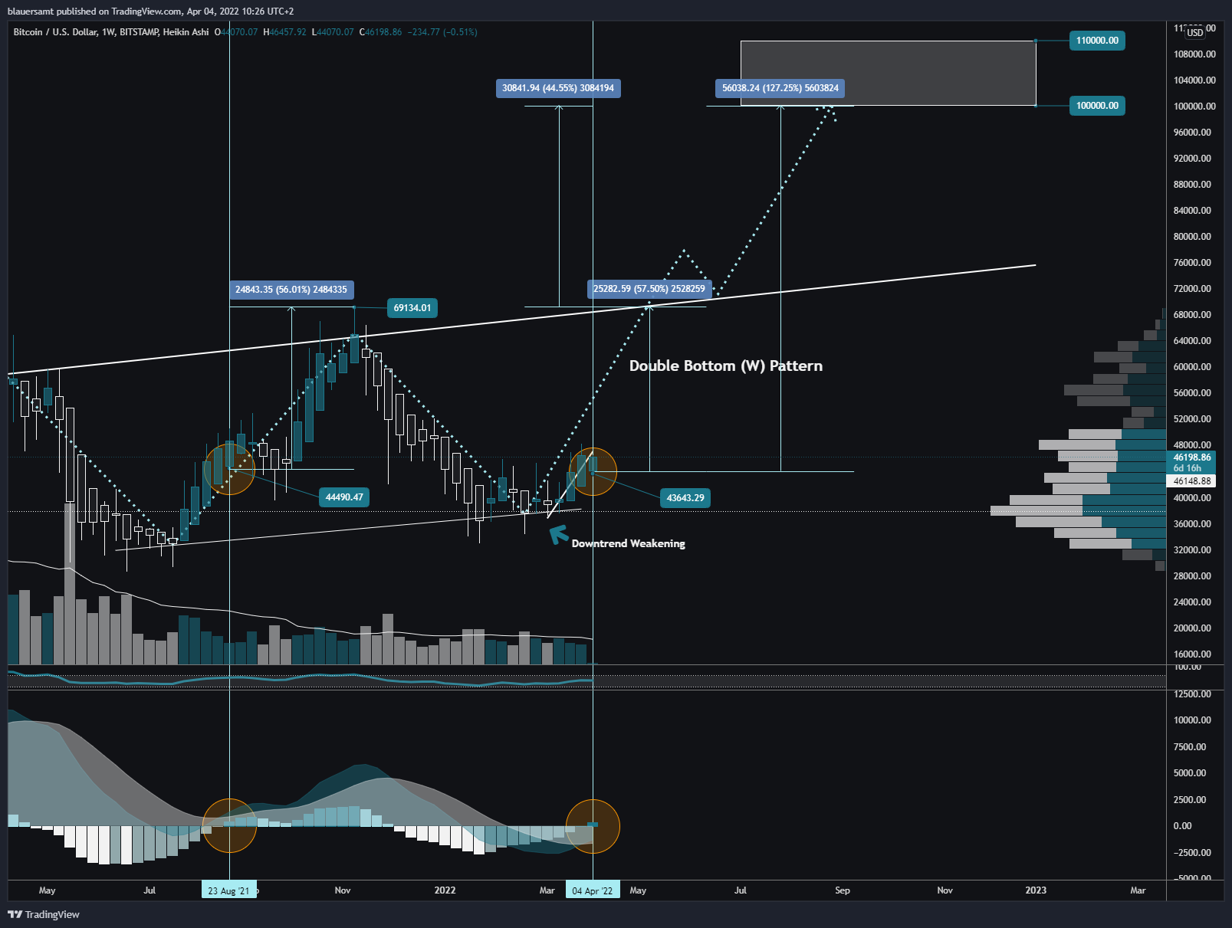Click the blue arrow next to Downtrend Weakening
This screenshot has height=928, width=1232.
click(558, 534)
